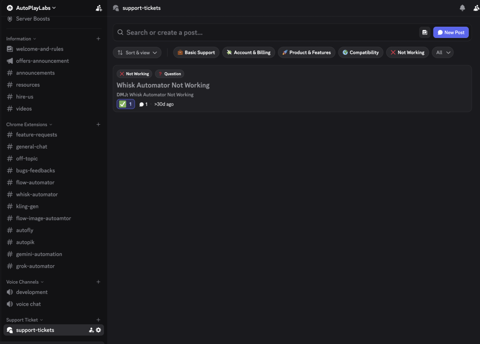Image resolution: width=480 pixels, height=344 pixels.
Task: Go to off-topic channel
Action: tap(53, 158)
